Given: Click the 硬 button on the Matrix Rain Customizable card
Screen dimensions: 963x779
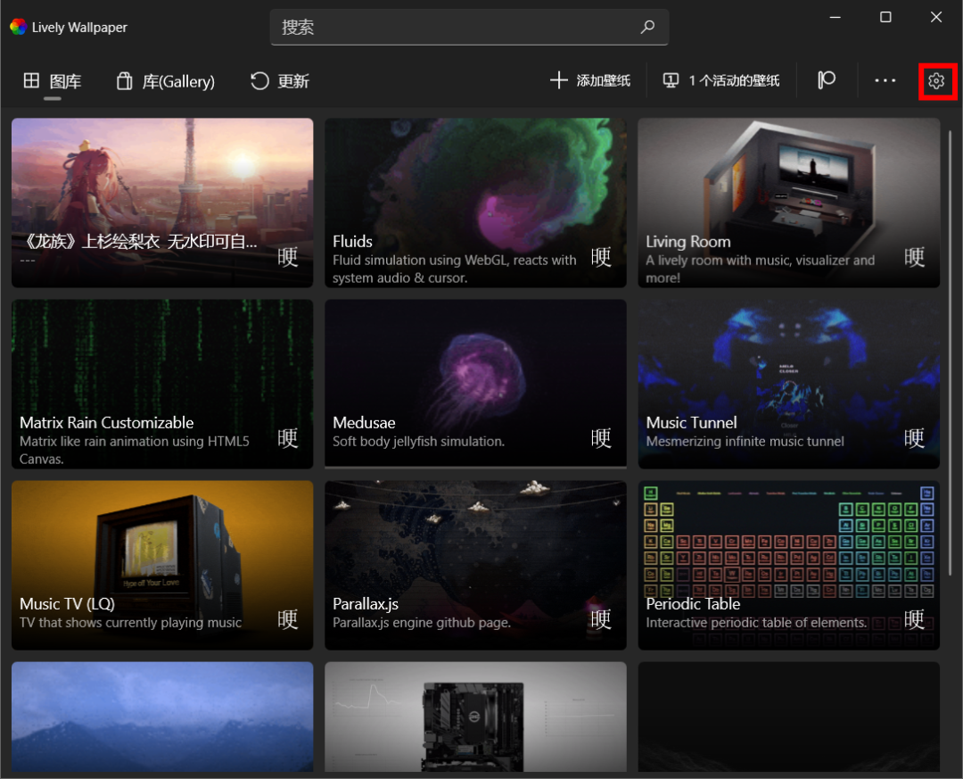Looking at the screenshot, I should [x=287, y=438].
